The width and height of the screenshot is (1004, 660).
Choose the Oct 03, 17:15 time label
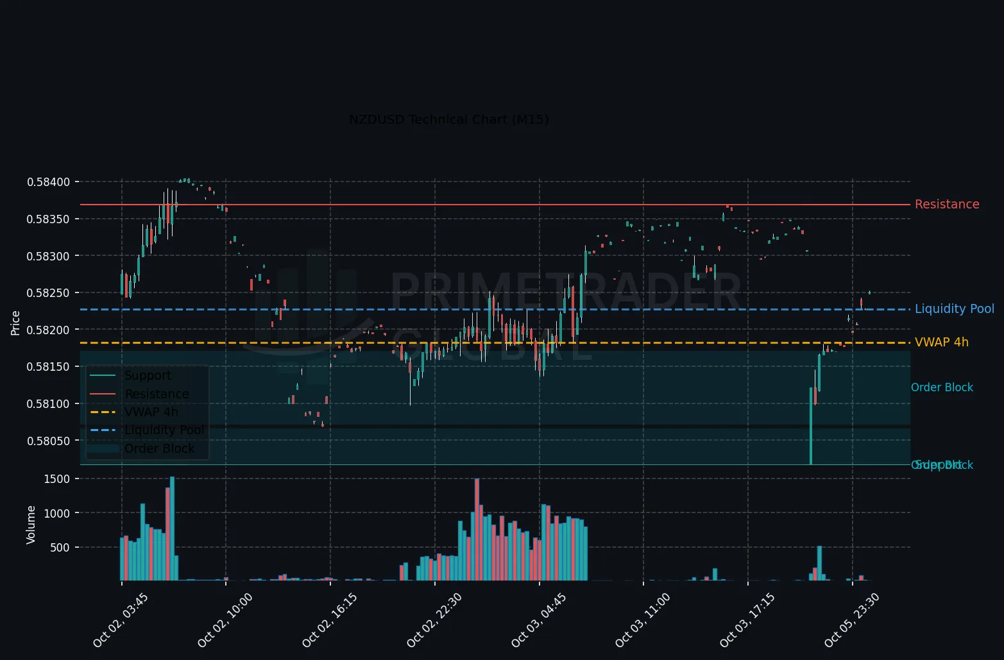pos(747,620)
